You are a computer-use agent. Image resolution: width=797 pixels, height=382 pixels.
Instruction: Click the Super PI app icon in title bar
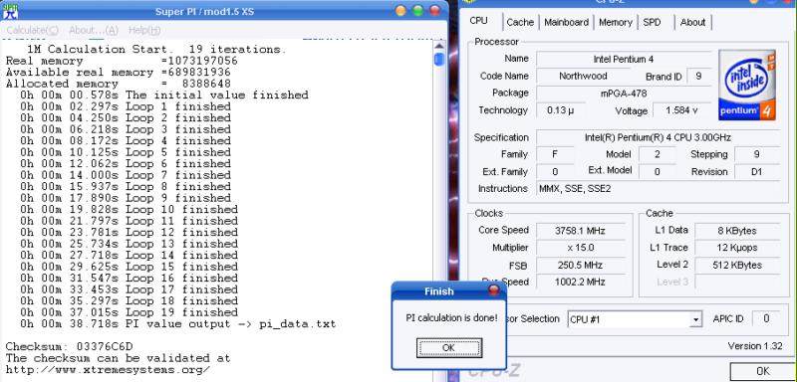coord(11,11)
